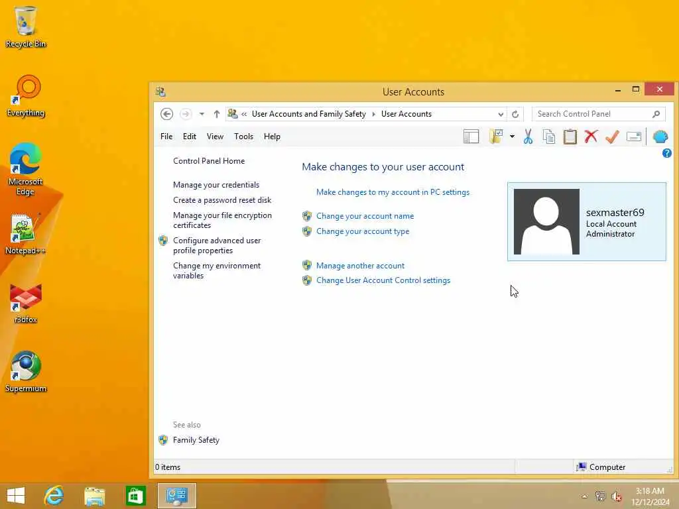The width and height of the screenshot is (679, 509).
Task: Click User Accounts and Family Safety breadcrumb
Action: point(309,114)
